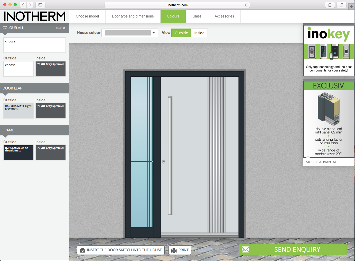Image resolution: width=355 pixels, height=261 pixels.
Task: Open the Door type and dimensions tab
Action: coord(133,16)
